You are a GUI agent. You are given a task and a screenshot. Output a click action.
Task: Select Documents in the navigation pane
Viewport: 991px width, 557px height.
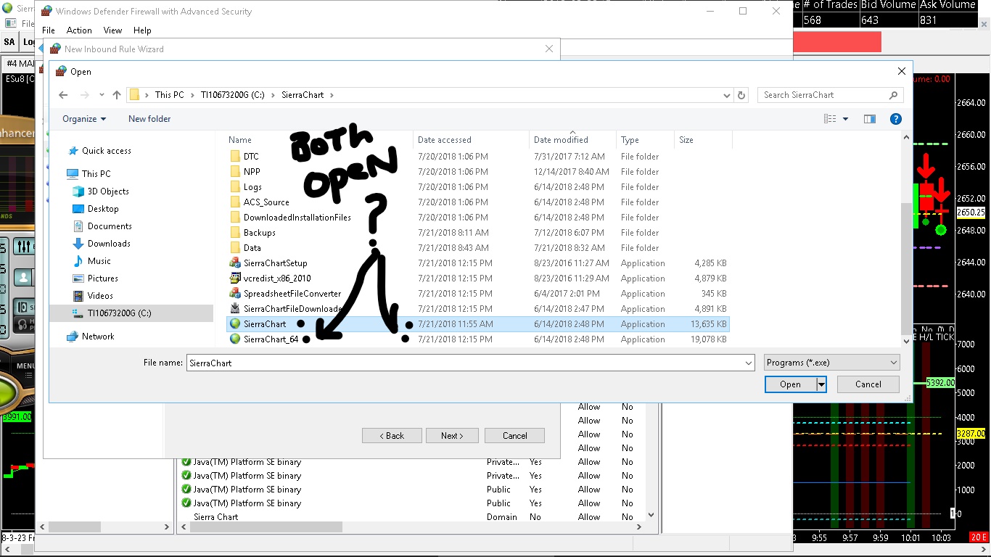110,226
